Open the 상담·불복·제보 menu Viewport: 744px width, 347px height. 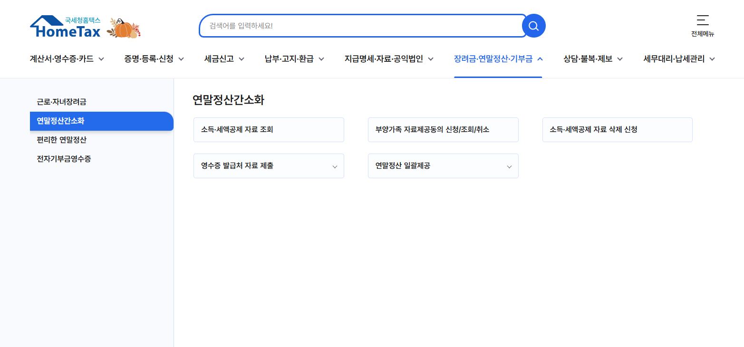[x=589, y=58]
